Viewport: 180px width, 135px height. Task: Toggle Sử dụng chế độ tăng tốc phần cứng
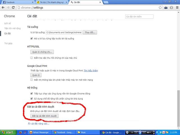click(x=31, y=98)
